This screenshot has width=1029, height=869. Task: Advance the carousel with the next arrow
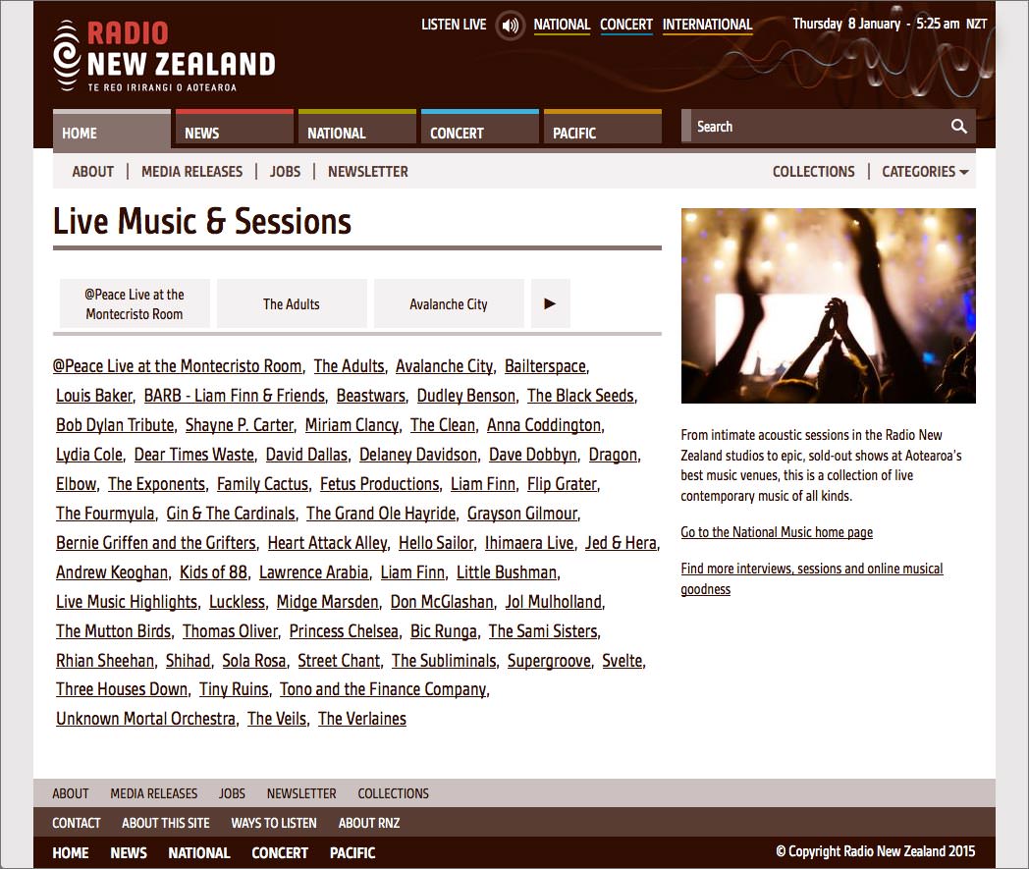click(x=550, y=303)
